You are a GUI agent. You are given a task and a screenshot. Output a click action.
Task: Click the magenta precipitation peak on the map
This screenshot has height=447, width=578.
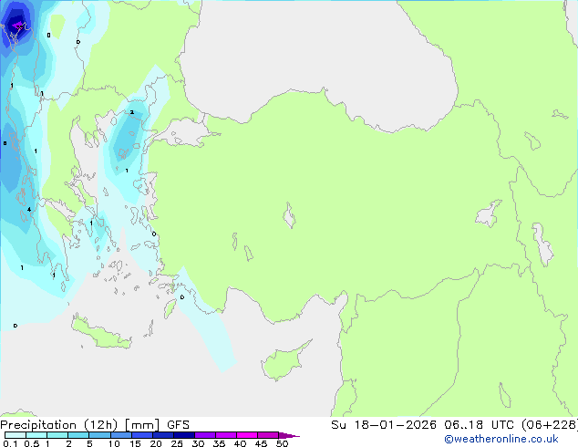coord(17,26)
